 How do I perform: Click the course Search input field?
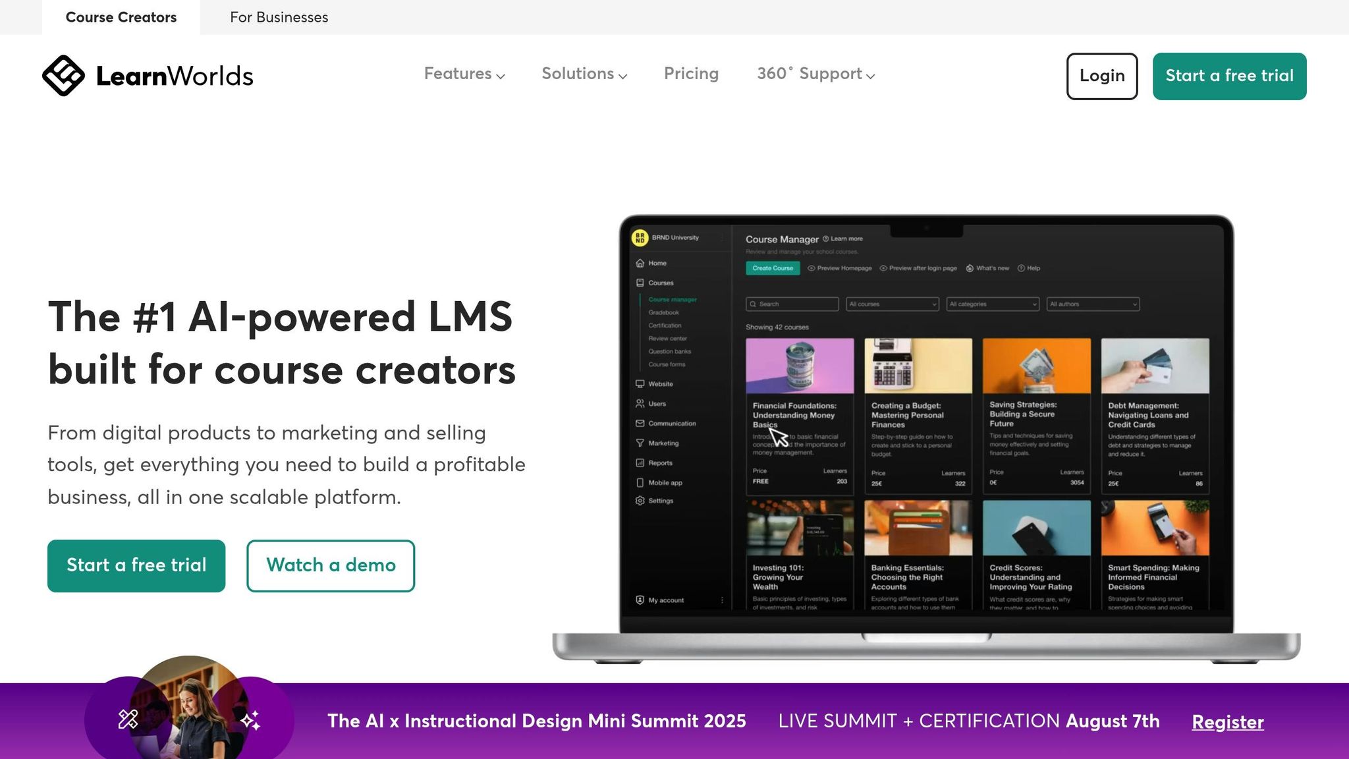tap(792, 304)
